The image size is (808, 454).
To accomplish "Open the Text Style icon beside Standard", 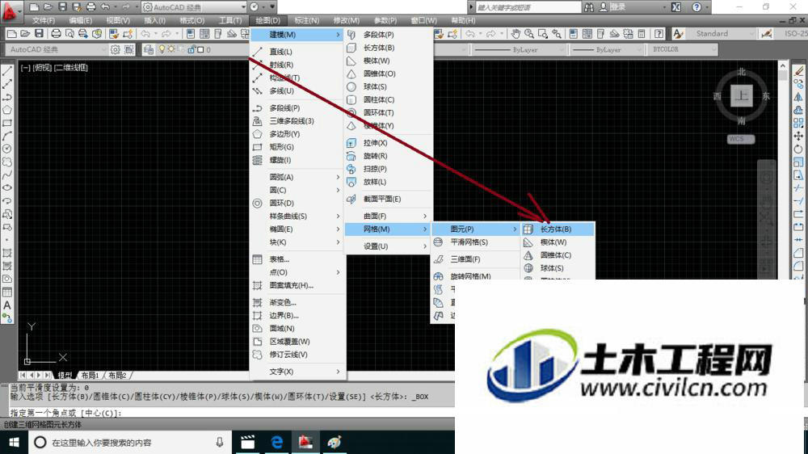I will pos(678,34).
